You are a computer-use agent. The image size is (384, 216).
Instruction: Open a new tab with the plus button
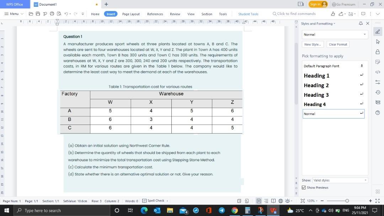106,4
